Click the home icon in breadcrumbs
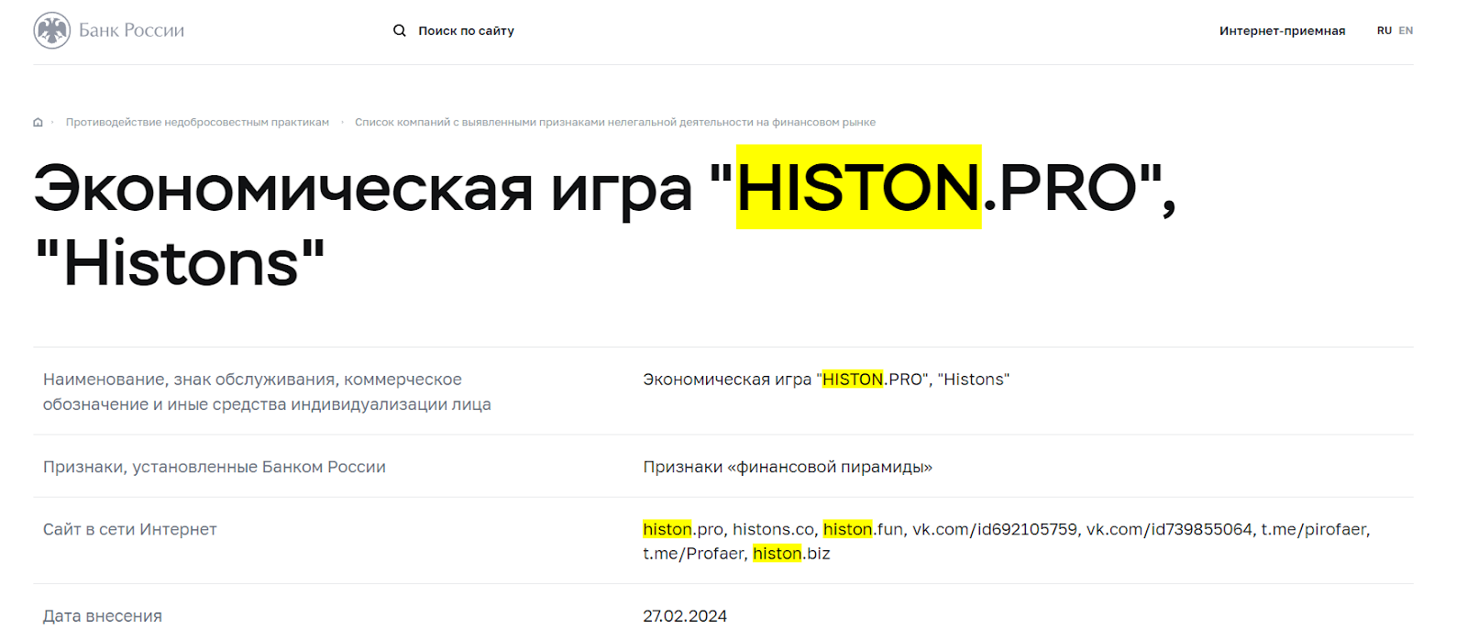The width and height of the screenshot is (1467, 640). (38, 122)
